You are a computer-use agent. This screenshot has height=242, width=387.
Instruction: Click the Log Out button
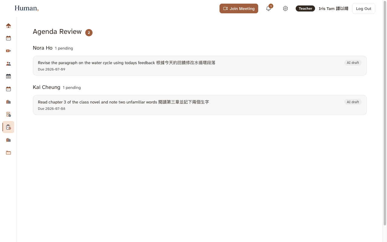(x=364, y=8)
